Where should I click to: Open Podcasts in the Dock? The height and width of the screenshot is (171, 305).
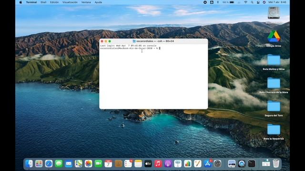(168, 163)
